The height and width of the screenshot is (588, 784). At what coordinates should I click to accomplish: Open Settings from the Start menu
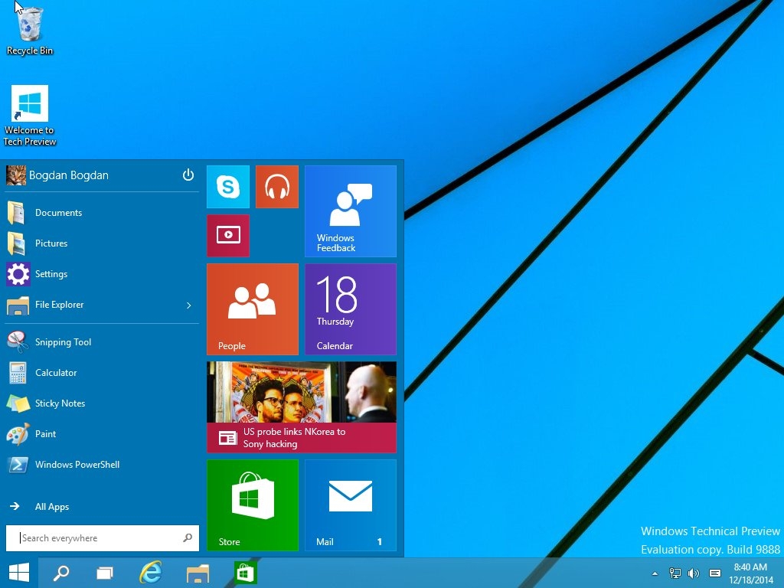51,274
